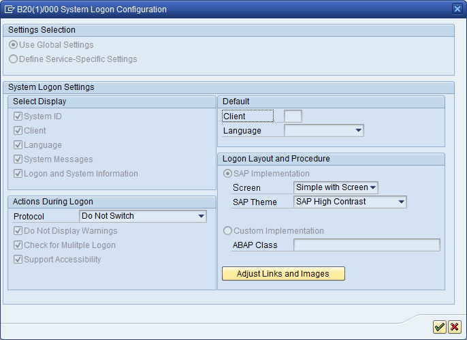Toggle Logon and System Information checkbox
Image resolution: width=467 pixels, height=340 pixels.
point(18,174)
